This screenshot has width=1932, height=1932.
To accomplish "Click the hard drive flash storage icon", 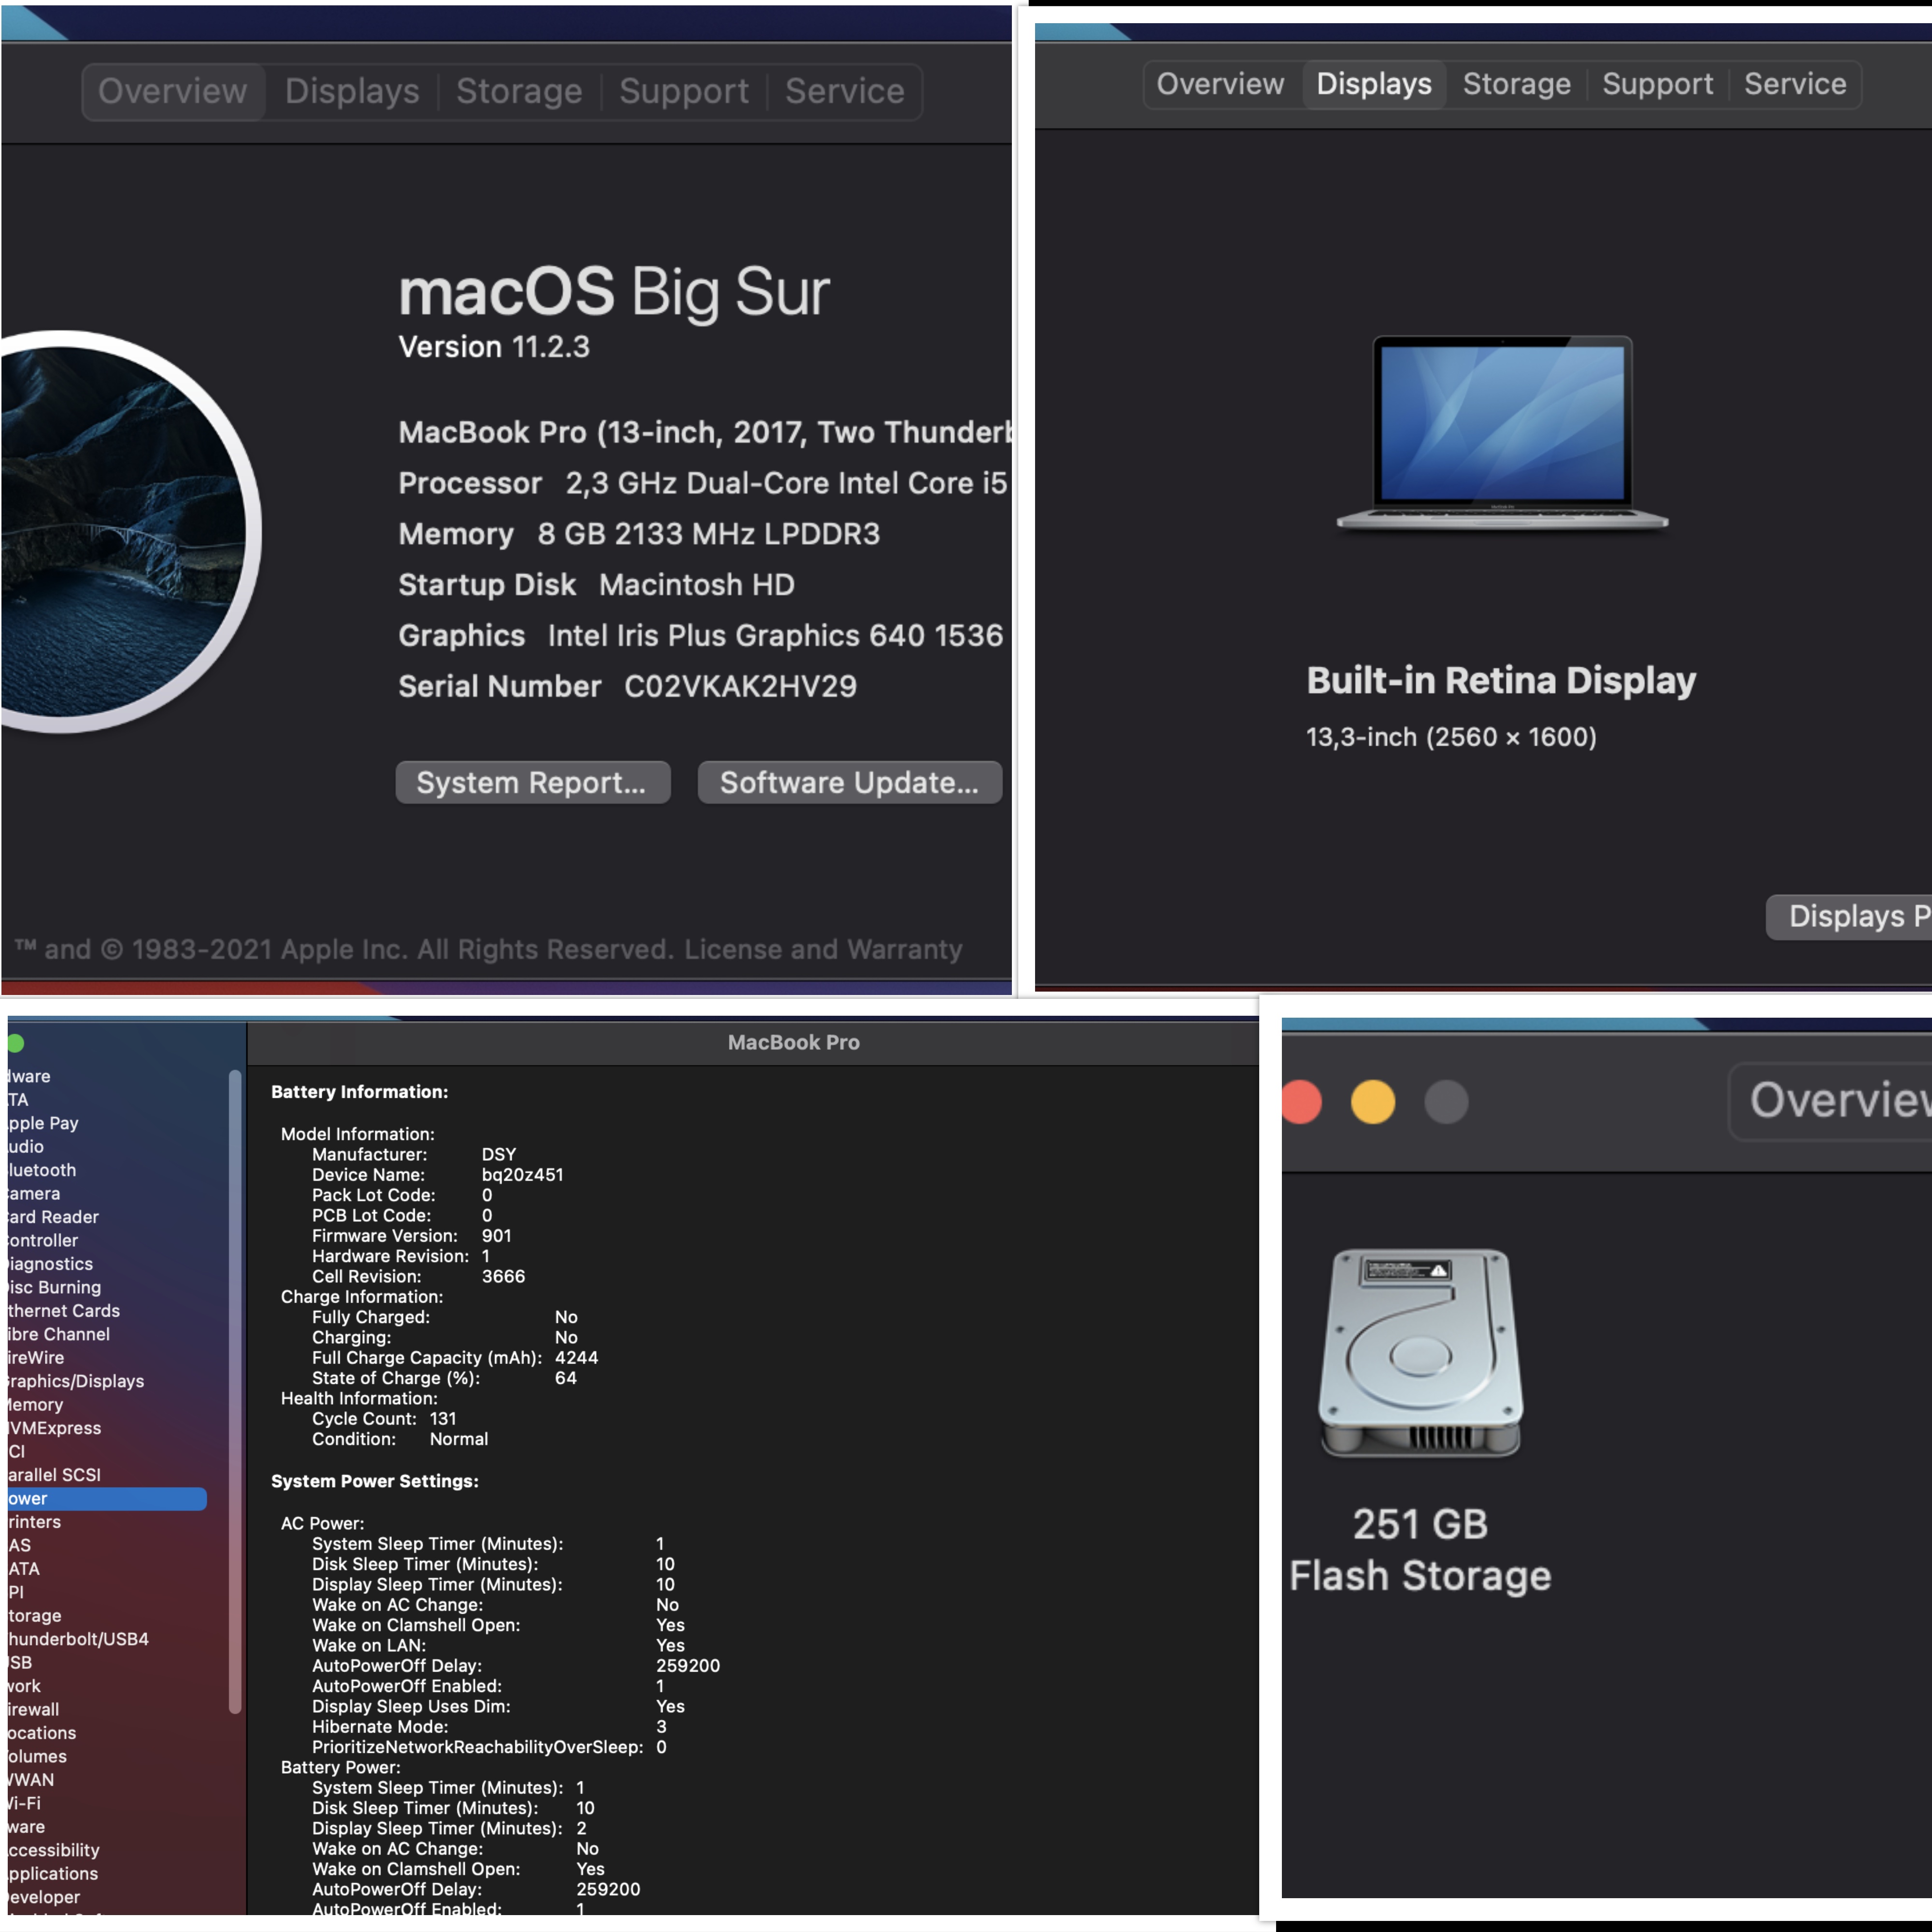I will pos(1421,1352).
